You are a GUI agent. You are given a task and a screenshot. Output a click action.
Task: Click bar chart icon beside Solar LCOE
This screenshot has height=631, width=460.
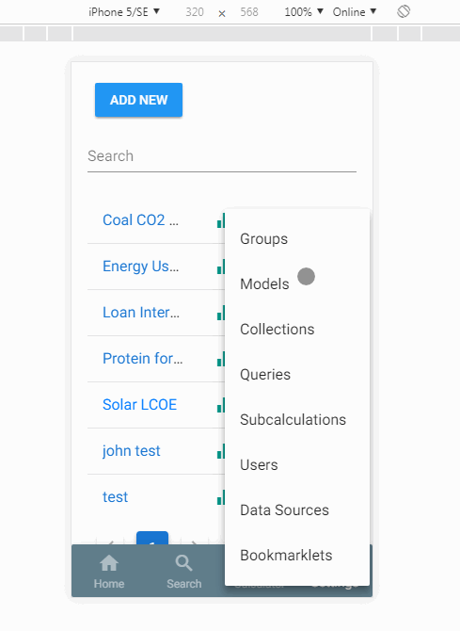click(221, 405)
